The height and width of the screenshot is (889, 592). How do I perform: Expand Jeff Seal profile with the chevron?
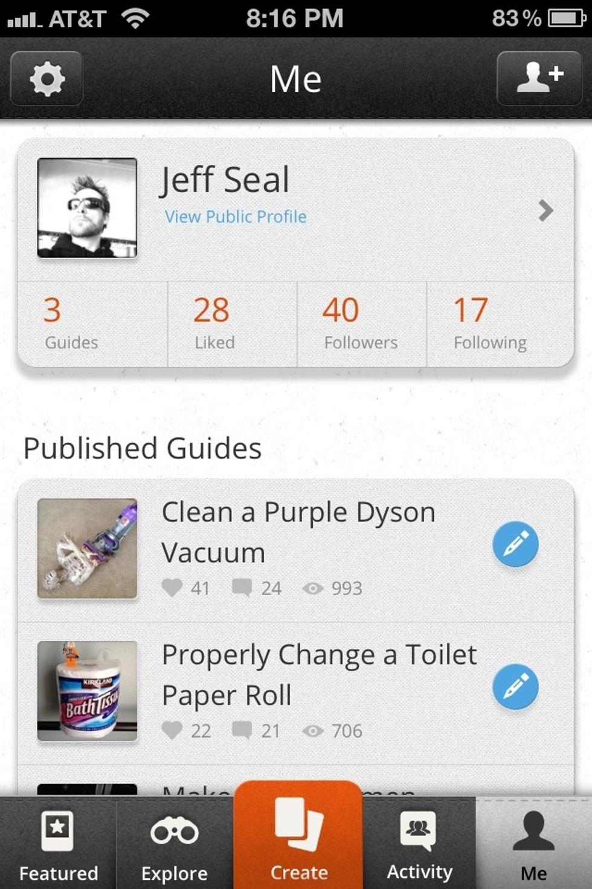[x=545, y=210]
